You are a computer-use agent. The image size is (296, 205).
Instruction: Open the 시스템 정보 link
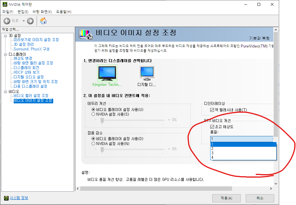(x=19, y=198)
